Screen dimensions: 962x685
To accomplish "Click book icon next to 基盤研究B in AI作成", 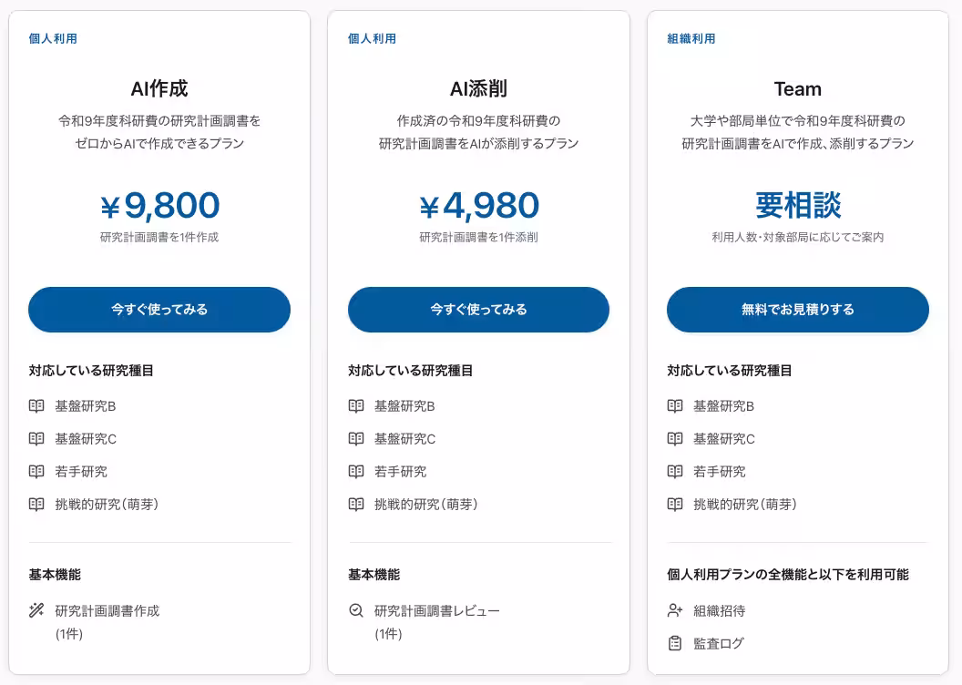I will tap(36, 406).
